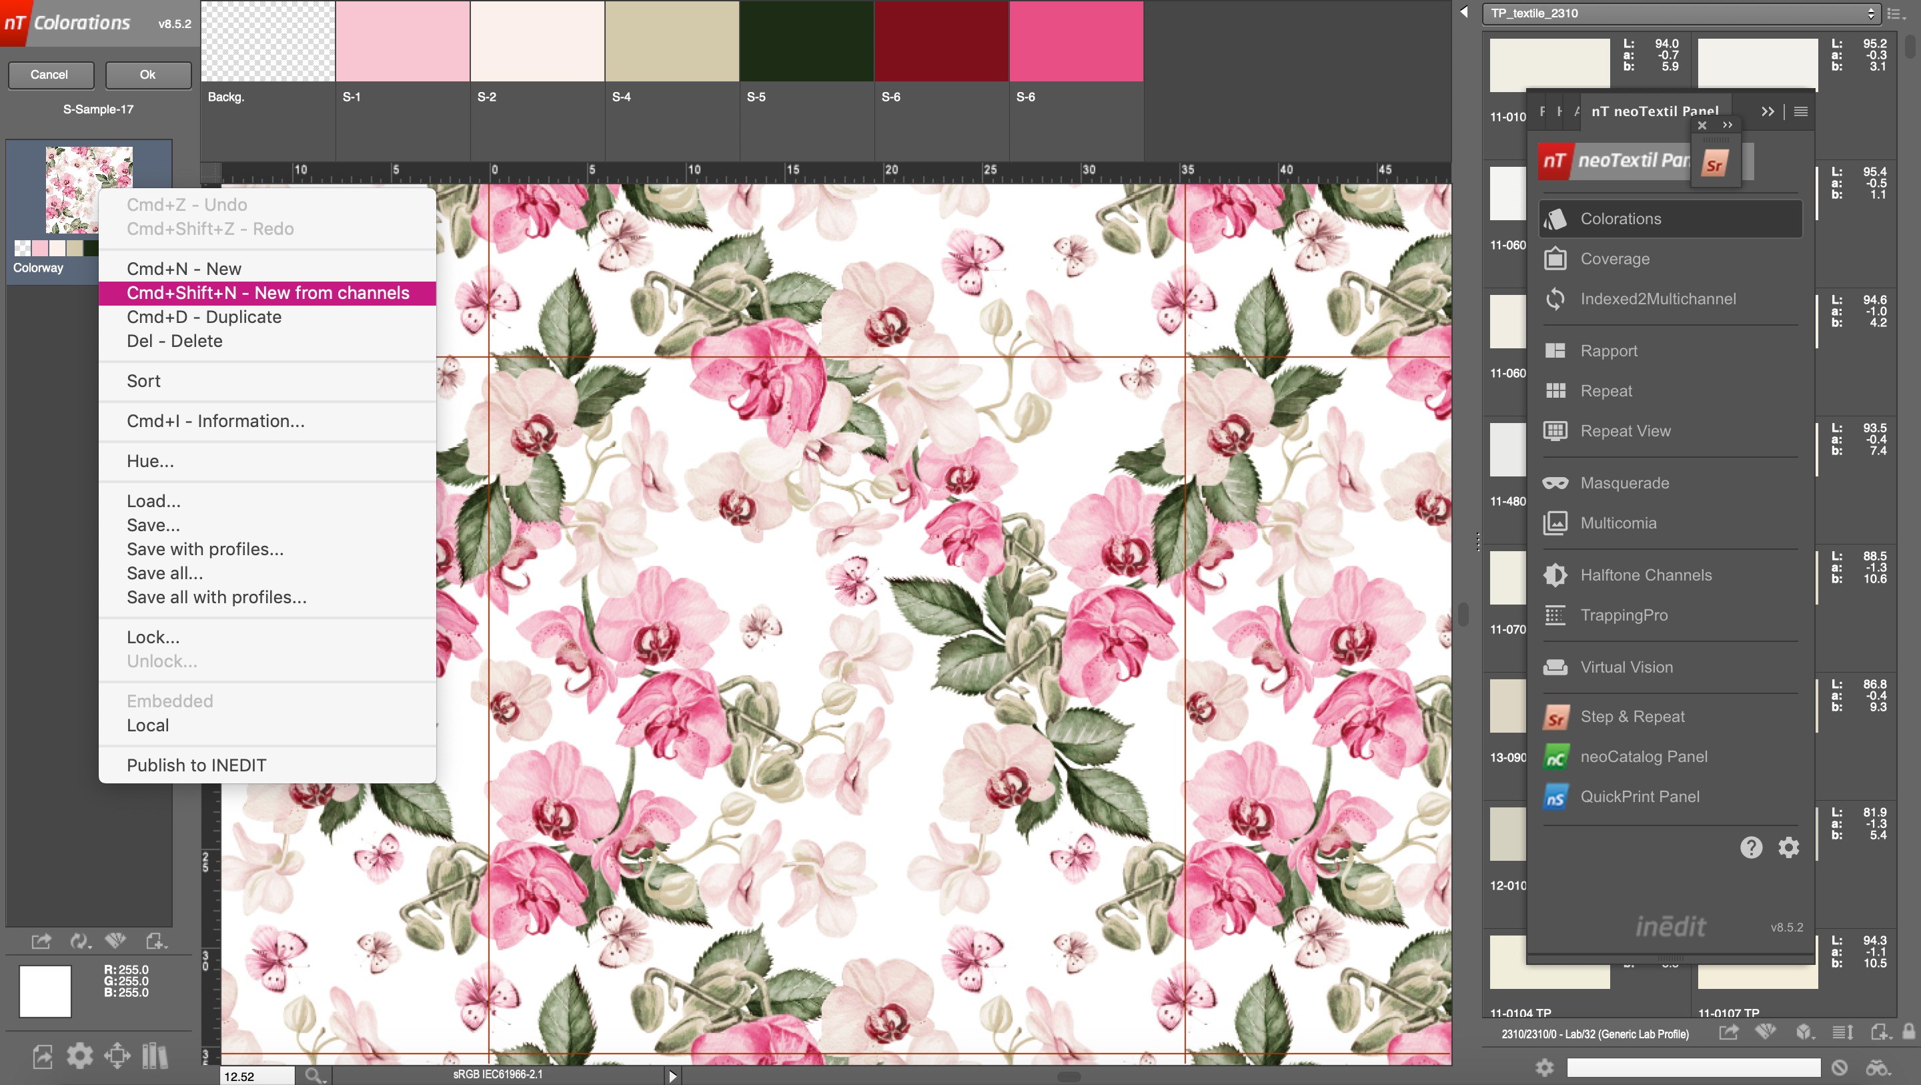Viewport: 1921px width, 1085px height.
Task: Open Halftone Channels tool
Action: pos(1645,575)
